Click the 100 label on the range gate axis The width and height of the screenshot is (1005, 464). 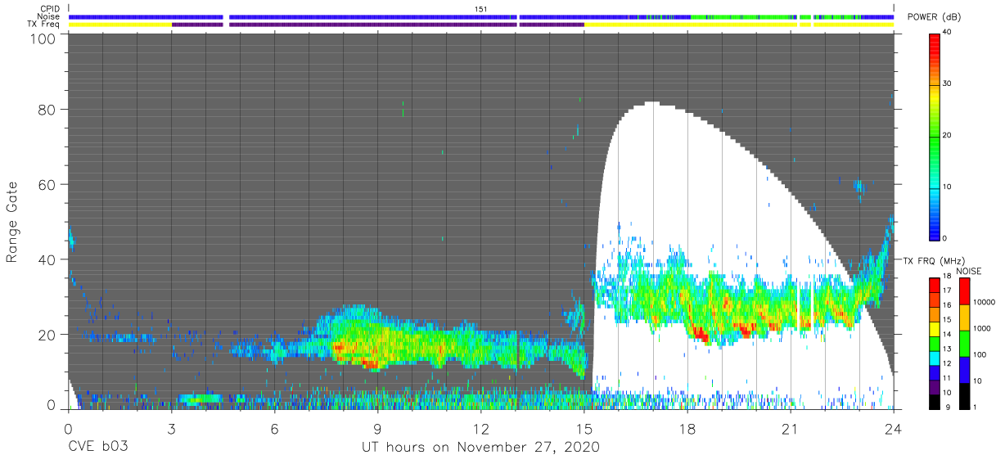[43, 38]
